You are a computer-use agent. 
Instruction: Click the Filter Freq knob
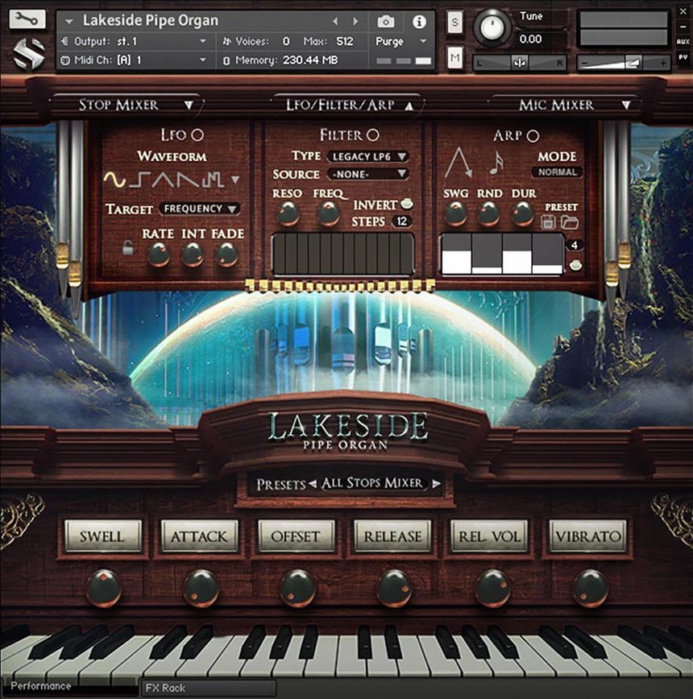[x=329, y=213]
